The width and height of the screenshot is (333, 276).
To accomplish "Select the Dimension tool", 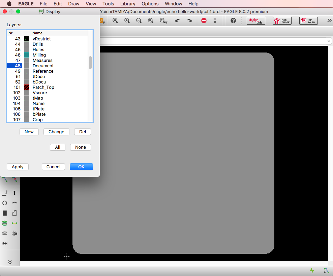I will click(x=5, y=243).
